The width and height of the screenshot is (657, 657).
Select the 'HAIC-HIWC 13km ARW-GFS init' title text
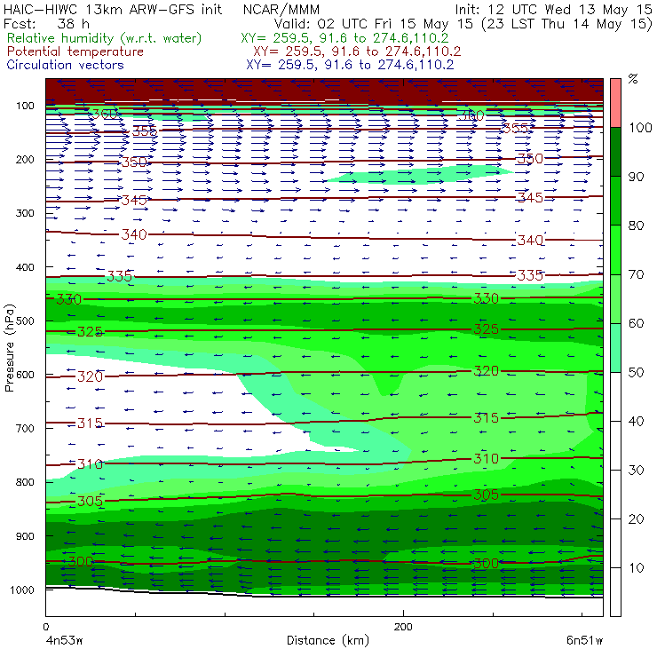point(112,9)
